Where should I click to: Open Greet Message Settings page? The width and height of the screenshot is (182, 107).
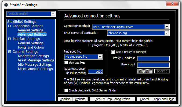click(36, 60)
